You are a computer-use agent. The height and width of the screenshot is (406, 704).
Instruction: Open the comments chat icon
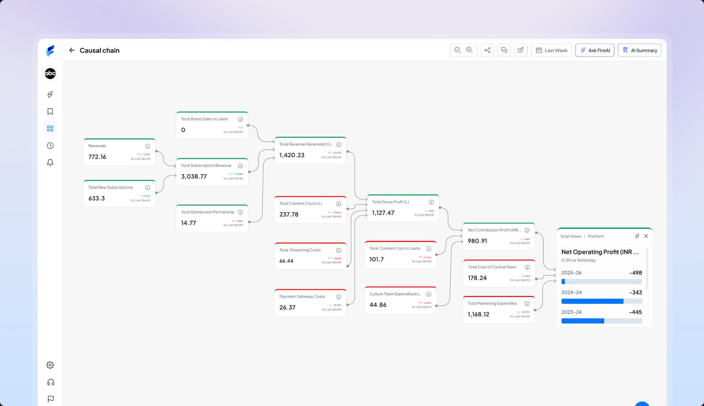coord(504,50)
